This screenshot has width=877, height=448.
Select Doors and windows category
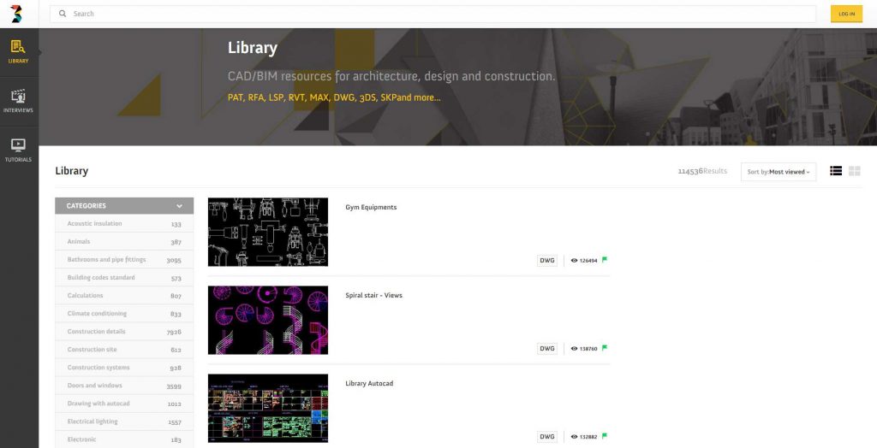[124, 386]
